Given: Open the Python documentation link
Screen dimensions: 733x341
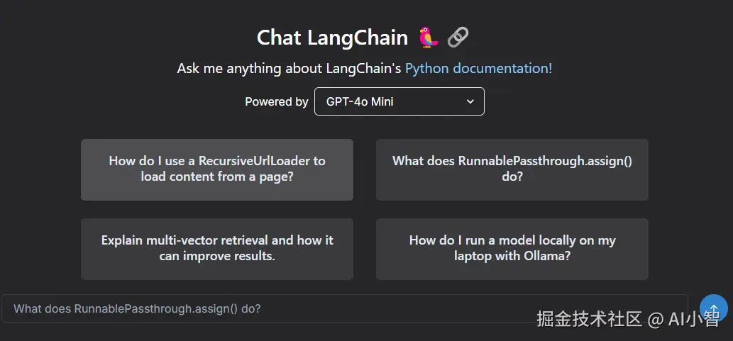Looking at the screenshot, I should (478, 69).
